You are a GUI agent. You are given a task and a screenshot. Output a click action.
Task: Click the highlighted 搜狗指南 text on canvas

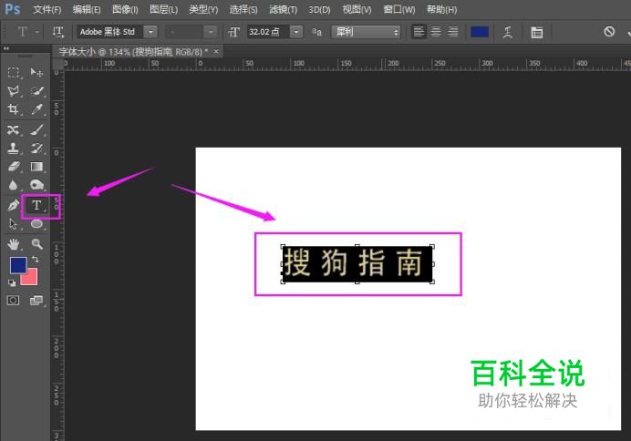[357, 263]
